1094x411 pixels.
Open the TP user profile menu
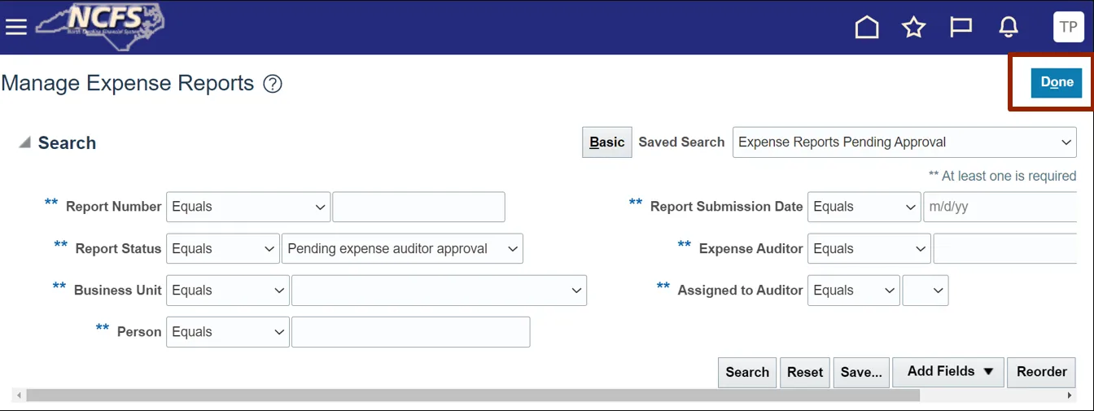tap(1068, 27)
